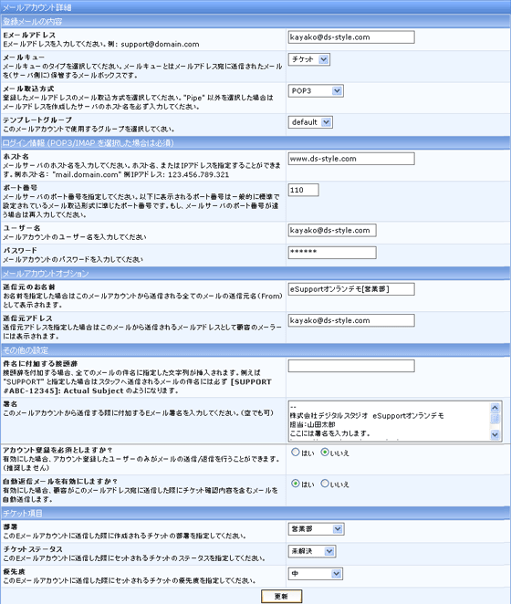511x604 pixels.
Task: Click the signature box scroll-down arrow
Action: [495, 434]
